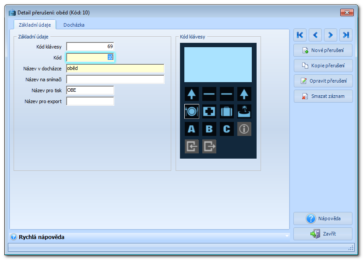Click the Kopie přerušení button

click(323, 66)
